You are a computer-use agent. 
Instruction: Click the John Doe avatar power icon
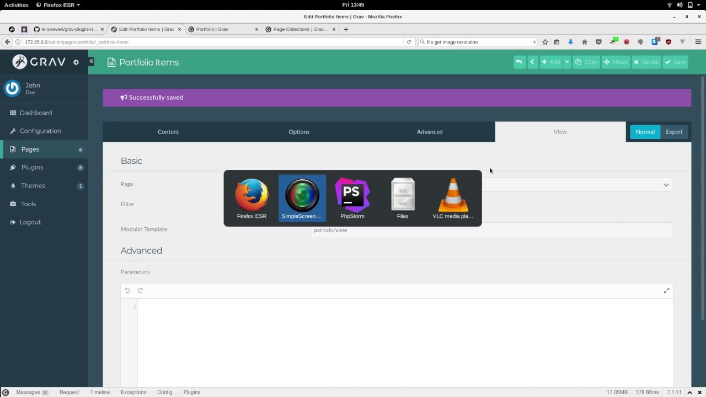point(12,88)
